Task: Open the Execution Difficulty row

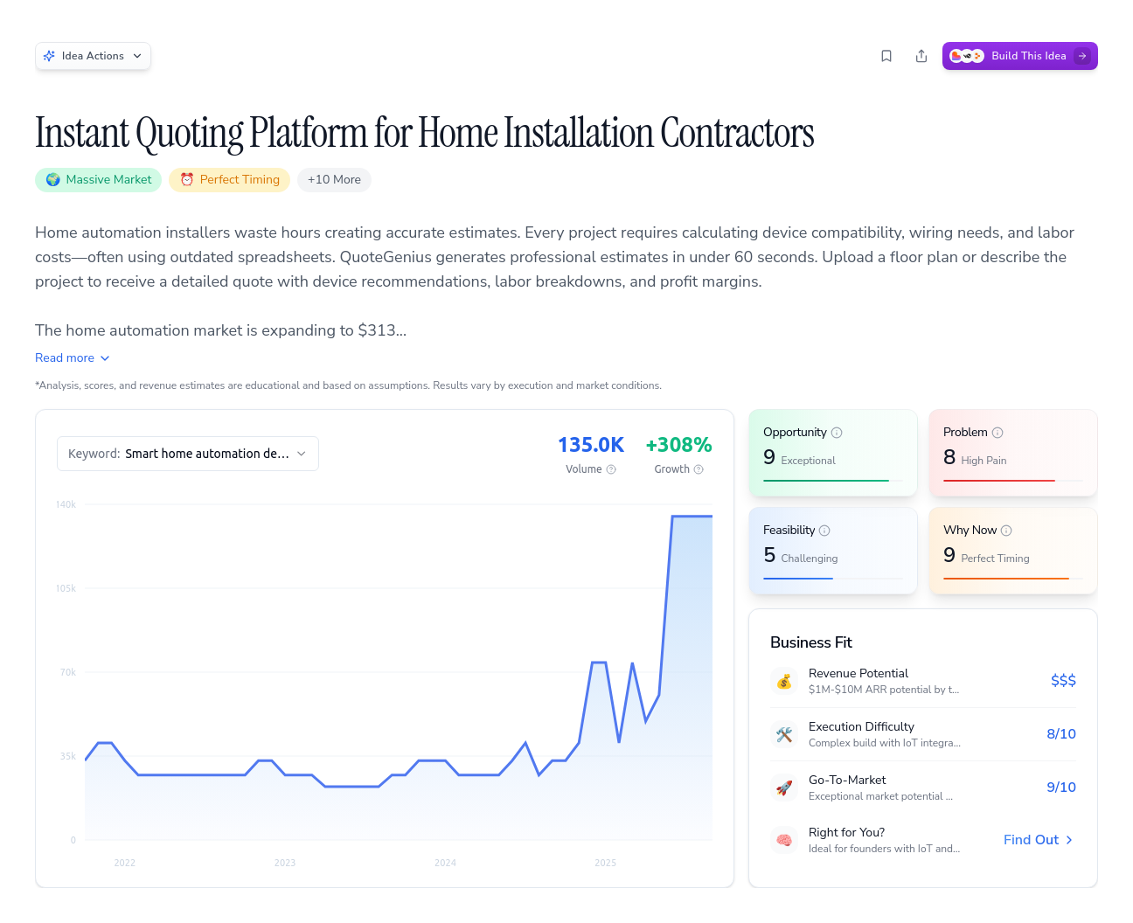Action: (x=922, y=734)
